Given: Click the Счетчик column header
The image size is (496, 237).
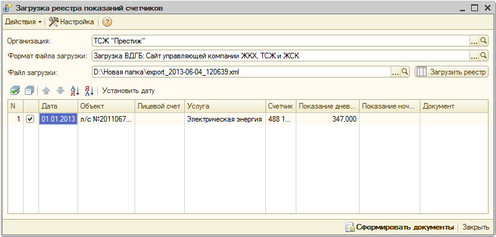Looking at the screenshot, I should 281,106.
